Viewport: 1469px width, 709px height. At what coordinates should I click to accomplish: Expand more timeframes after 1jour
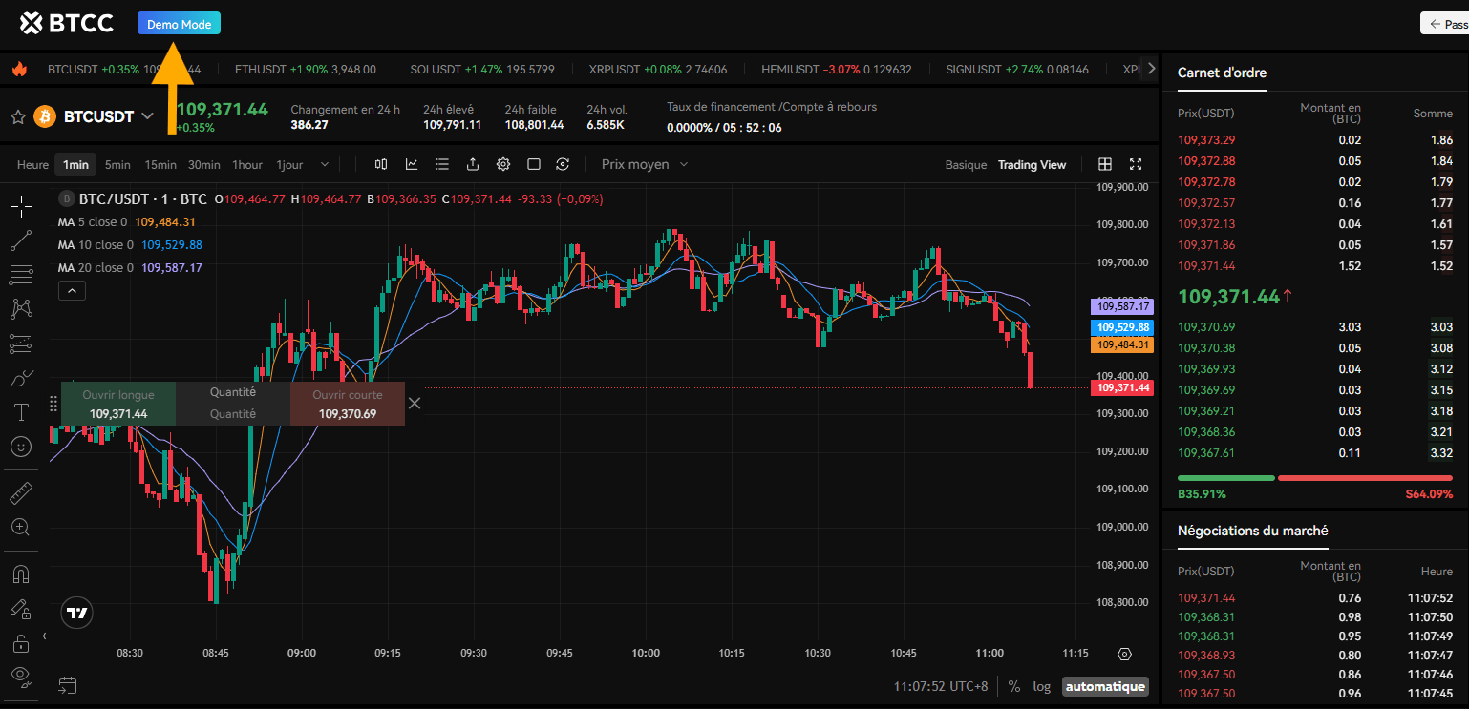tap(325, 164)
